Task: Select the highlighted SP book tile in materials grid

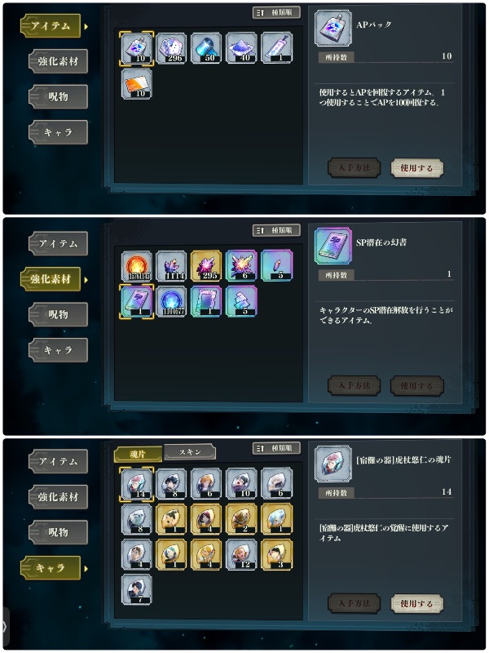Action: click(x=137, y=301)
